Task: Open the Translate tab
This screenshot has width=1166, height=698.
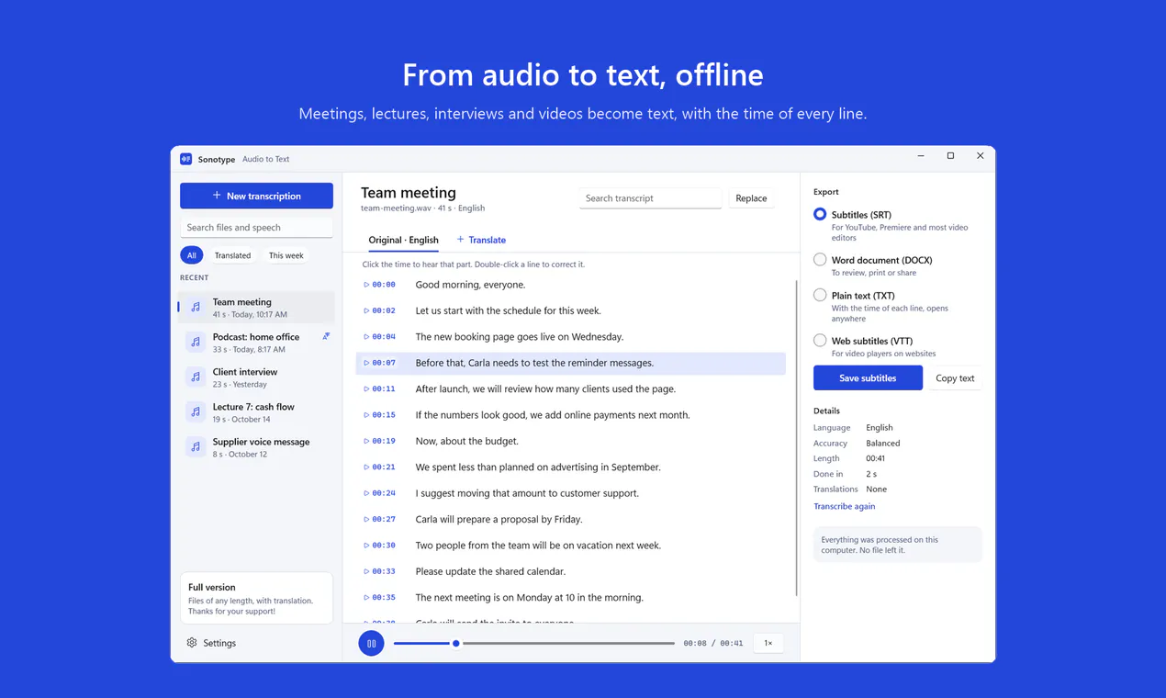Action: pos(481,240)
